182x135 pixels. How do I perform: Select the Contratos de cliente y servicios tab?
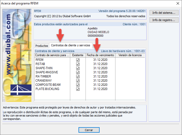coord(70,45)
